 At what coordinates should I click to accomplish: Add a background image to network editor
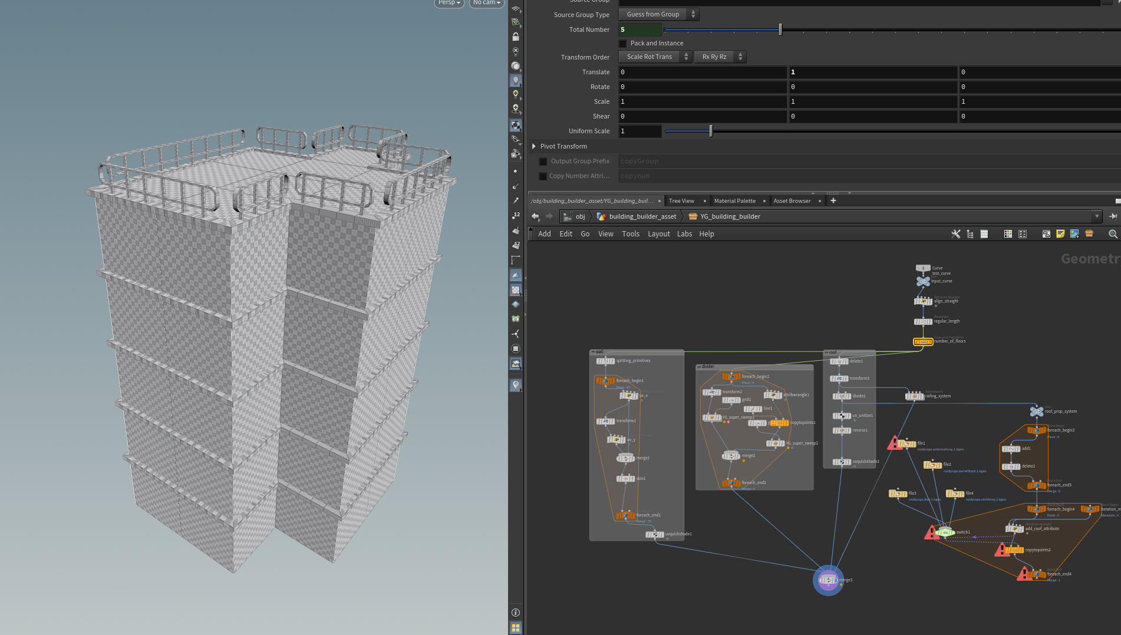pos(1074,234)
